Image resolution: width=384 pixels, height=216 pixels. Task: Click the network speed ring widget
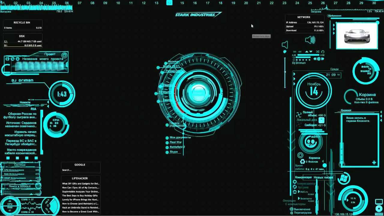pos(353,200)
